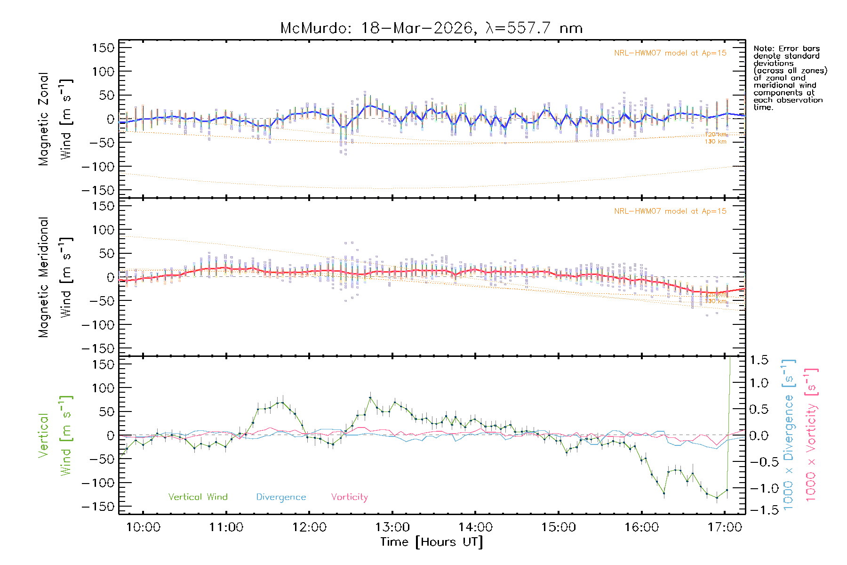Screen dimensions: 847x565
Task: Click the "Time [Hours UT]" axis title
Action: pos(431,542)
